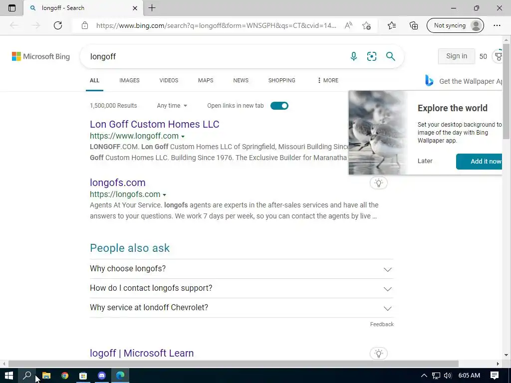Click the horizontal scrollbar thumb
Viewport: 511px width, 383px height.
tap(234, 364)
